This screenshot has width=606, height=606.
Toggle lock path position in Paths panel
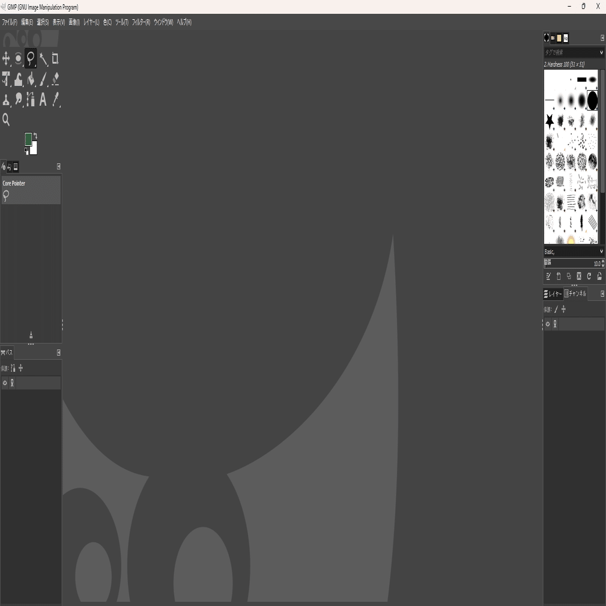pos(20,368)
